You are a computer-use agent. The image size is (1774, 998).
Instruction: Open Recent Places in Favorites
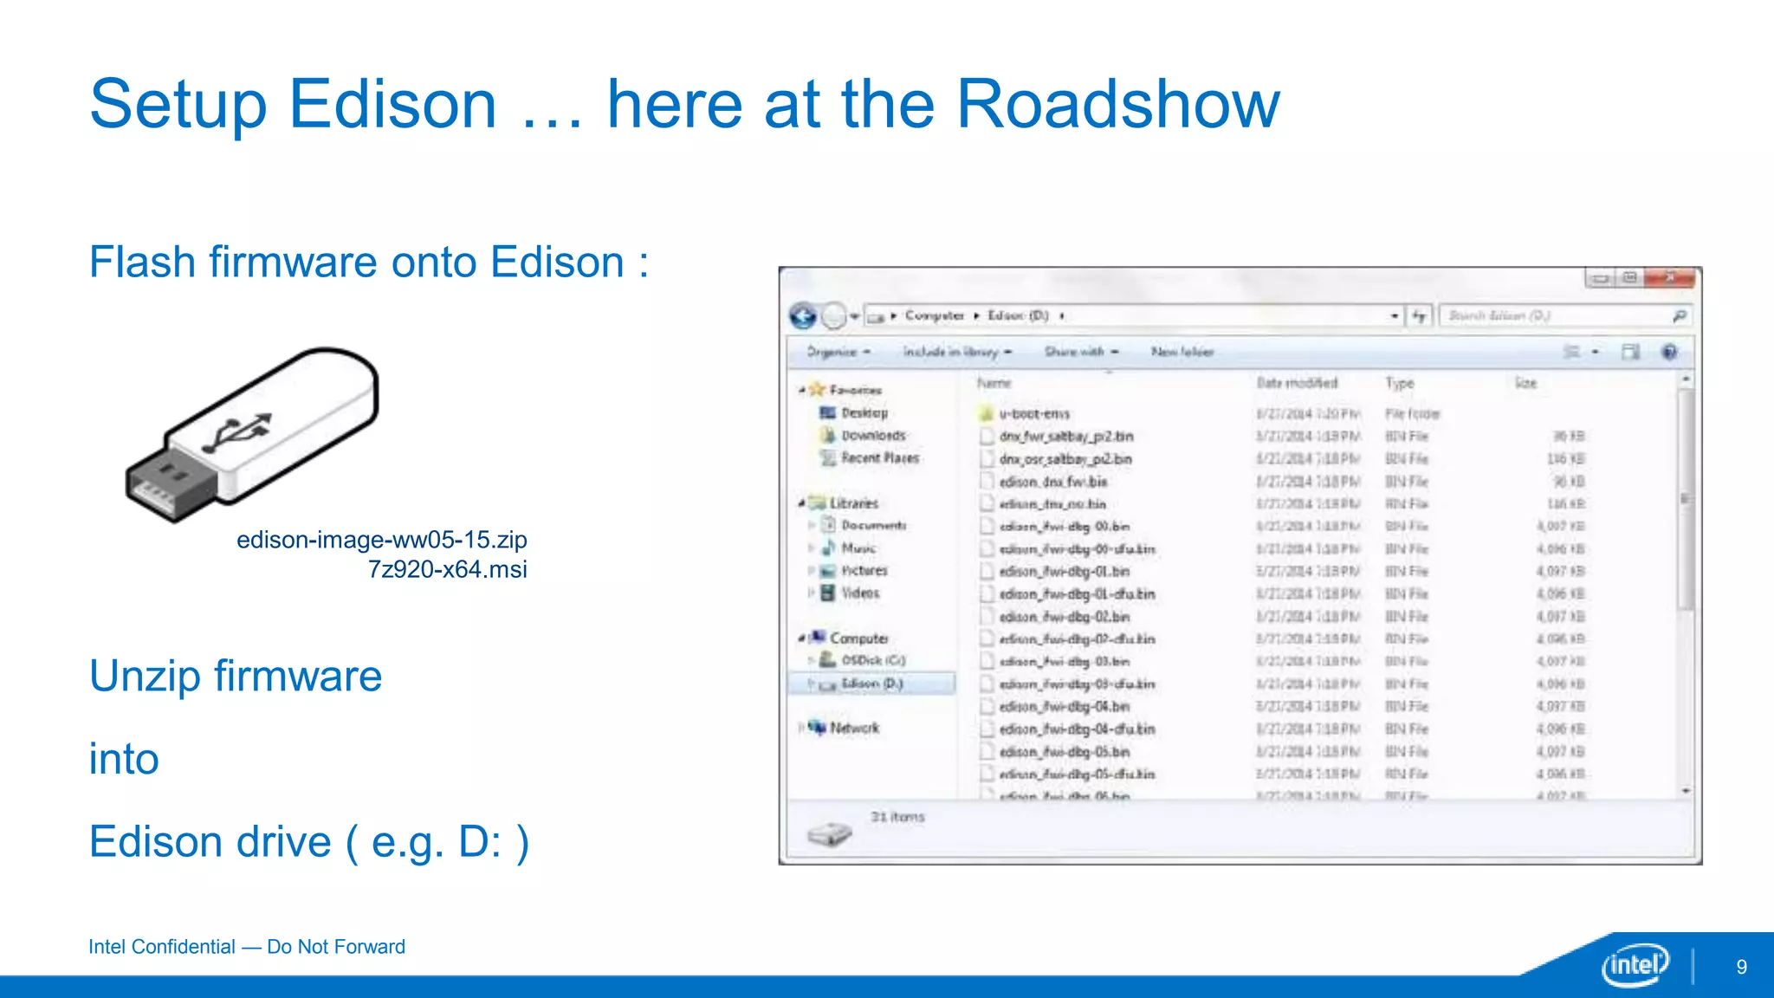879,458
